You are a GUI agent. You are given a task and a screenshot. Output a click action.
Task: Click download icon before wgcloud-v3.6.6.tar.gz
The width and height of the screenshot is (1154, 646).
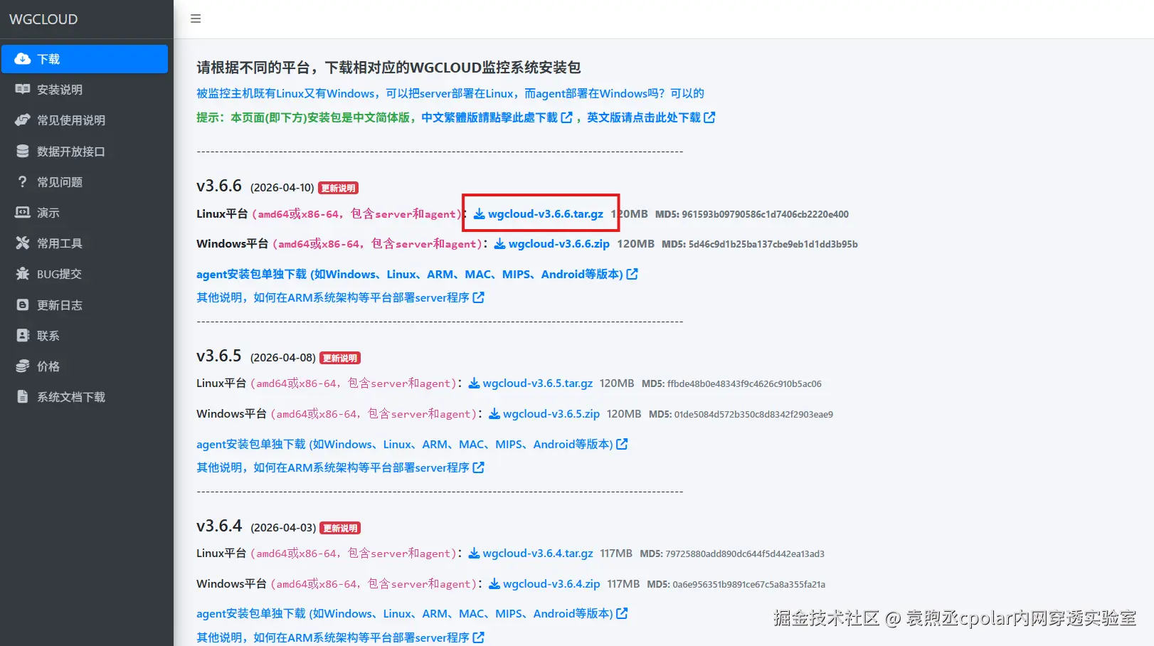pos(480,214)
